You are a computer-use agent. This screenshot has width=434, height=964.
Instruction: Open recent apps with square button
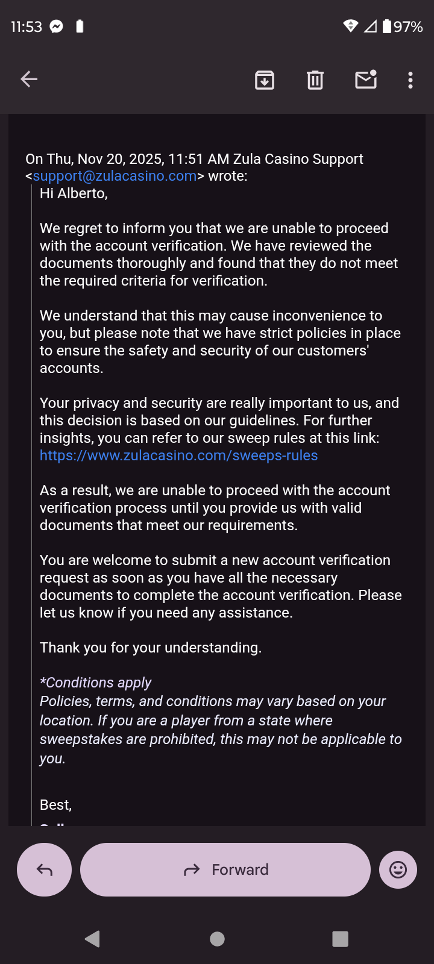[340, 939]
